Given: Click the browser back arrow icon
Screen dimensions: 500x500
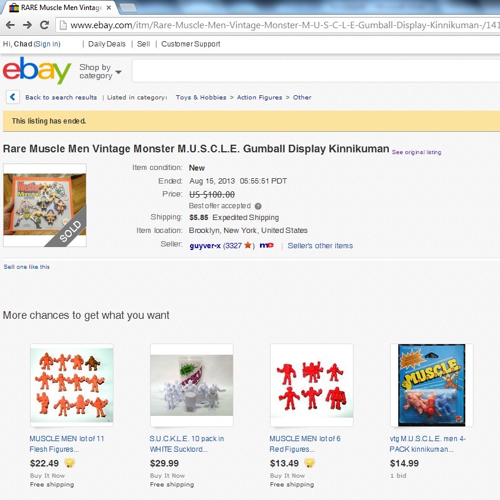Looking at the screenshot, I should [x=11, y=25].
